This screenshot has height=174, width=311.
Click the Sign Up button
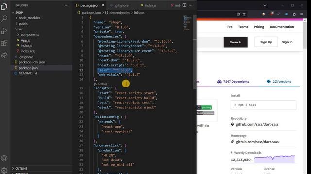pos(266,42)
